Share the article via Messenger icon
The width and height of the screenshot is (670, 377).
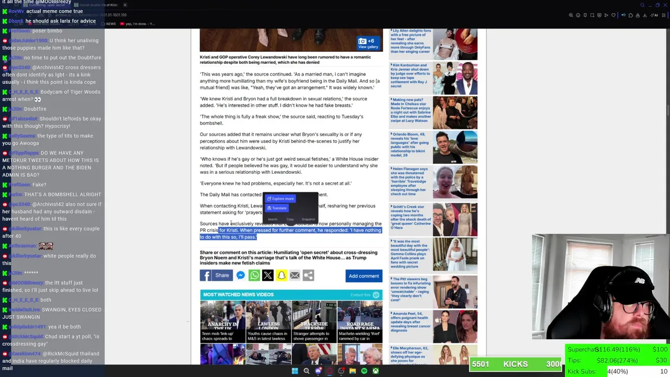click(x=241, y=275)
